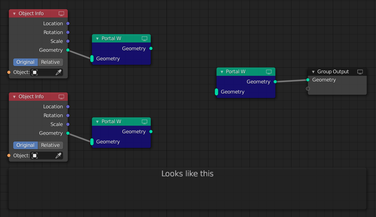This screenshot has height=217, width=376.
Task: Collapse the bottom-left Portal W node
Action: [x=97, y=122]
